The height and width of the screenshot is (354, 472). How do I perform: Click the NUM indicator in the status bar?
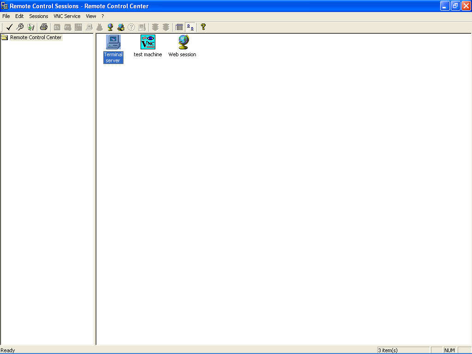pos(449,350)
